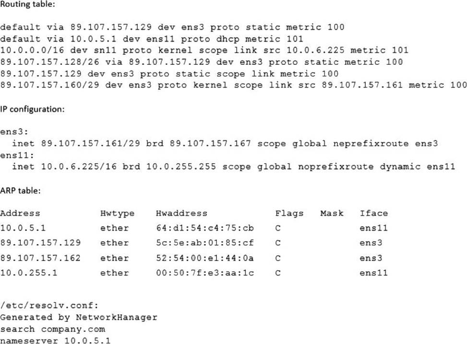Click the "ARP table:" heading
This screenshot has width=467, height=344.
click(21, 190)
